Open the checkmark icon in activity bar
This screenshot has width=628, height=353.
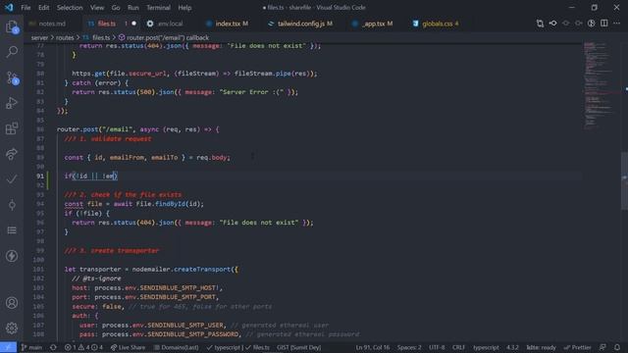coord(12,179)
